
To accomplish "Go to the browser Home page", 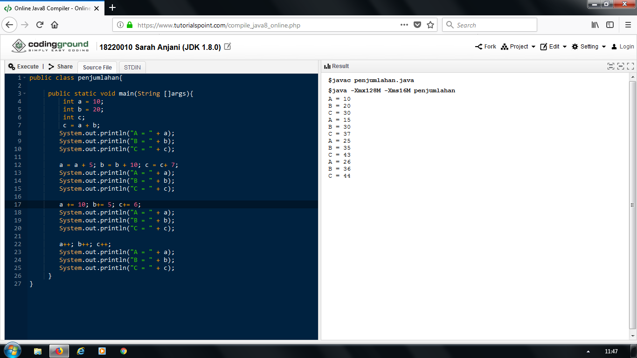I will pos(55,25).
